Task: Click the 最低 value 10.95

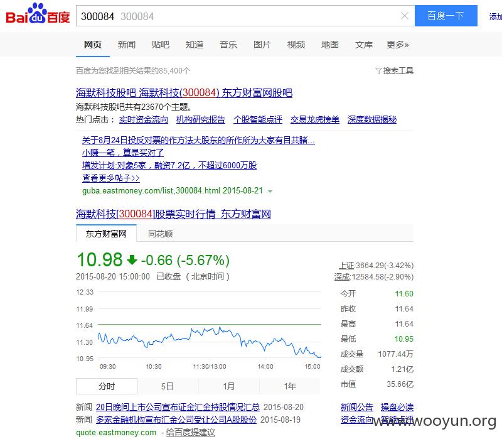Action: (404, 339)
